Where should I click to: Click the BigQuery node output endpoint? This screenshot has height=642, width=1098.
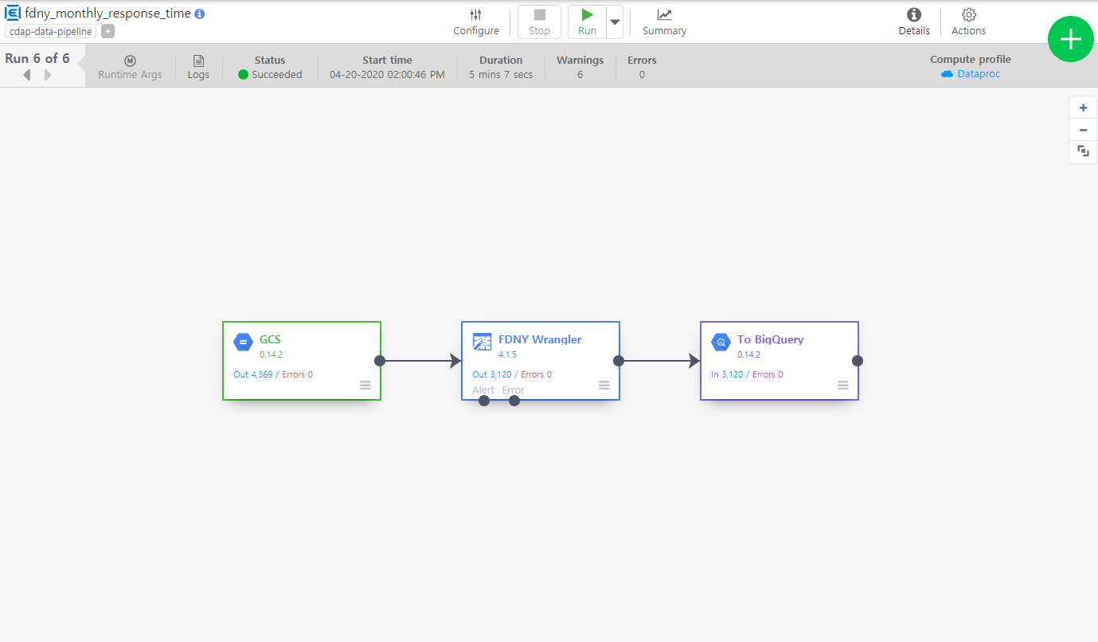tap(858, 361)
